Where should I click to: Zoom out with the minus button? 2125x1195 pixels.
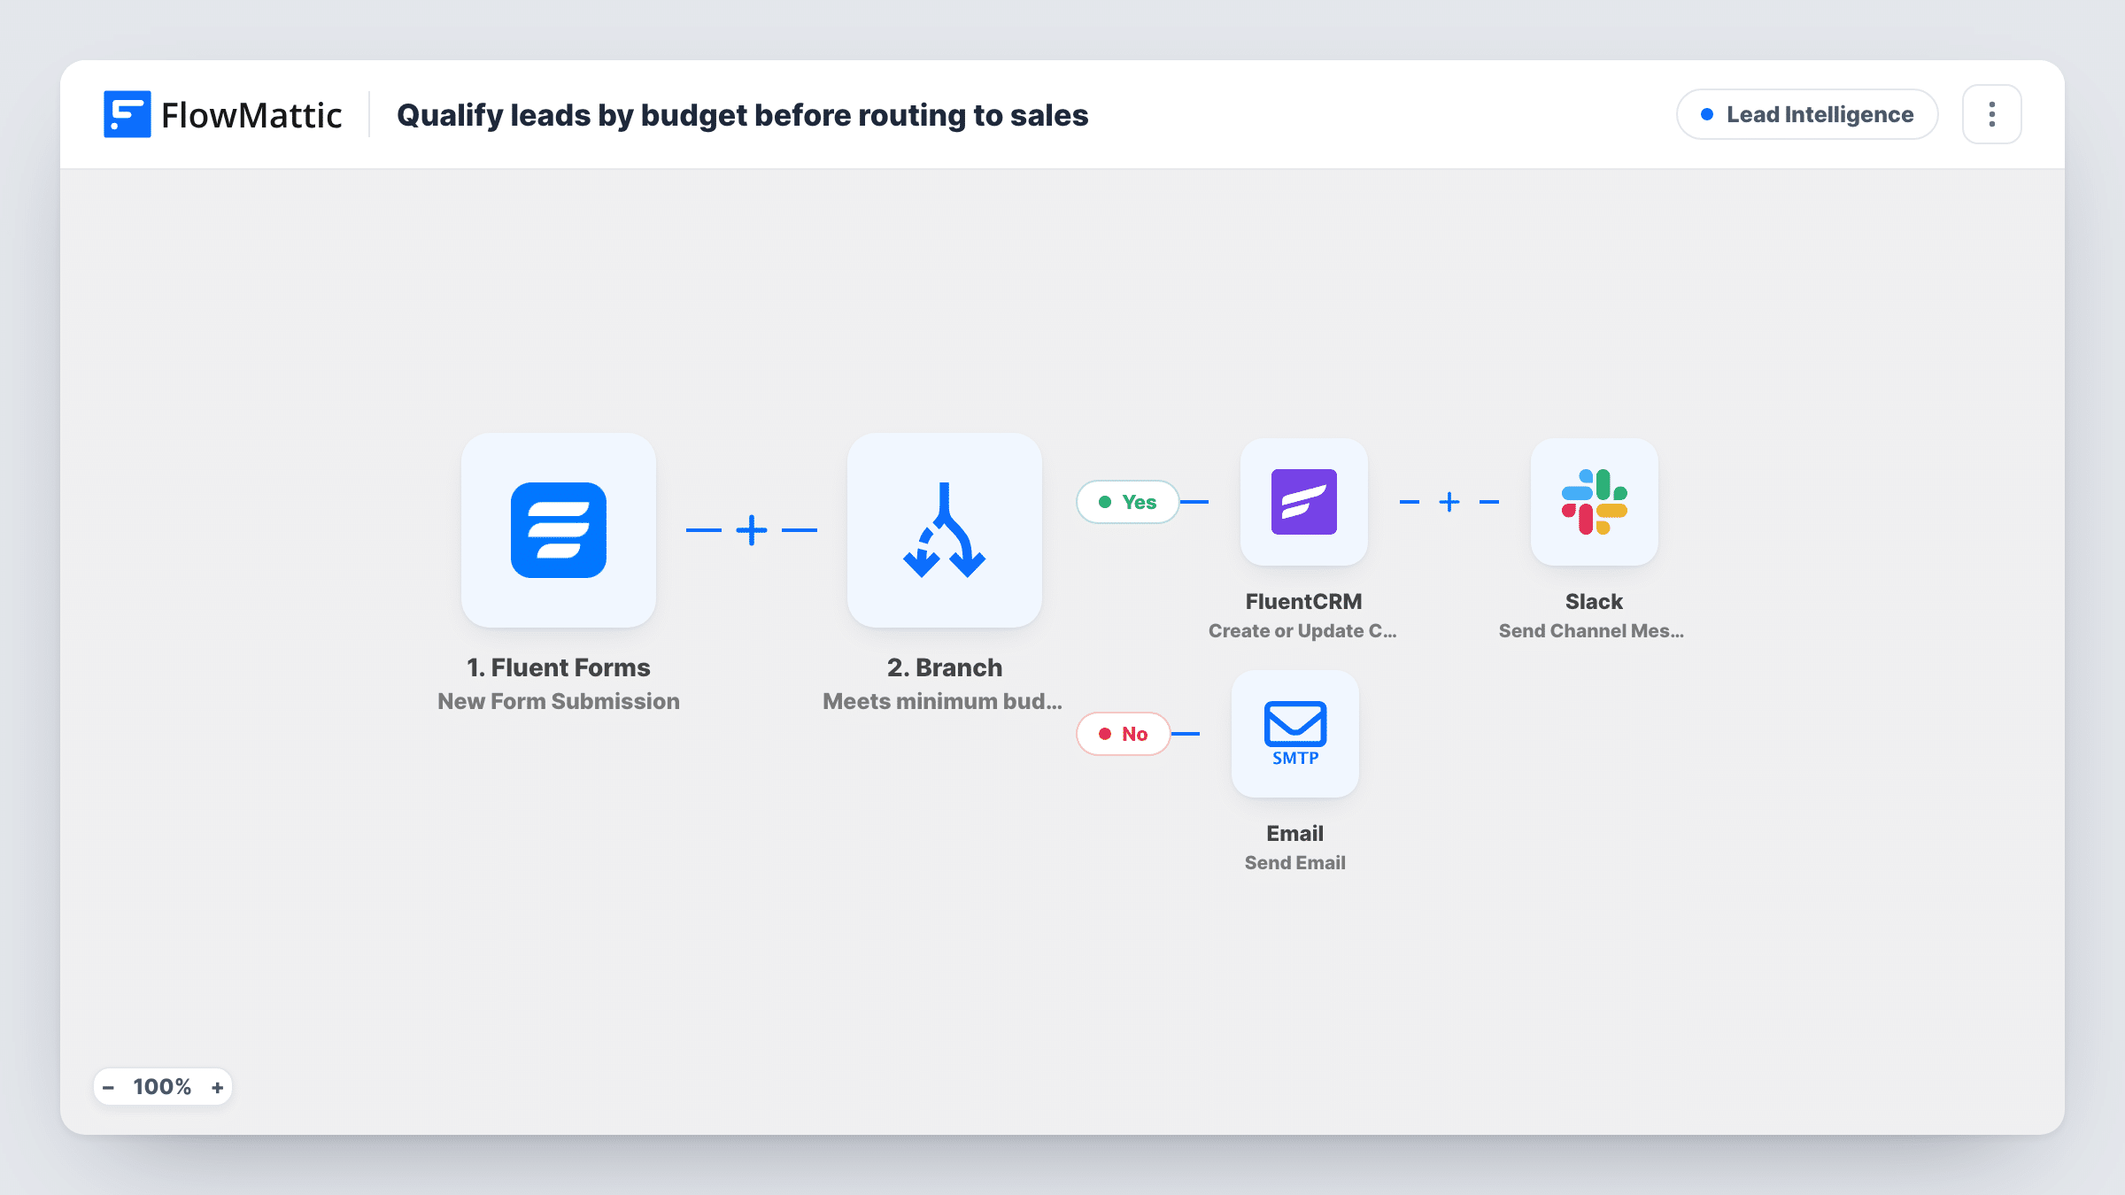coord(108,1087)
